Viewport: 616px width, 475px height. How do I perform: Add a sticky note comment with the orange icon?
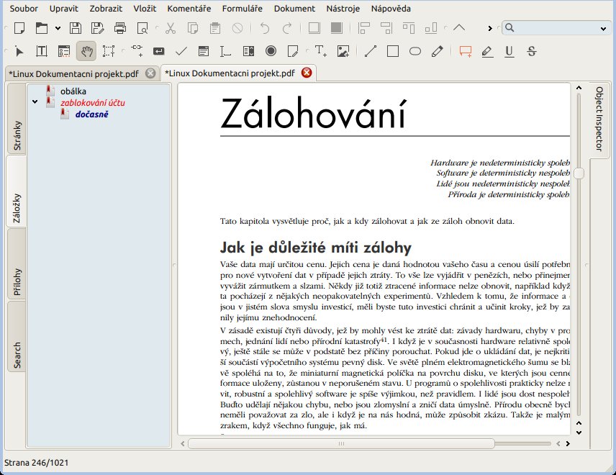pos(465,51)
